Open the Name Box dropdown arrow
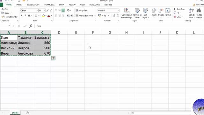This screenshot has width=204, height=115. (x=9, y=26)
